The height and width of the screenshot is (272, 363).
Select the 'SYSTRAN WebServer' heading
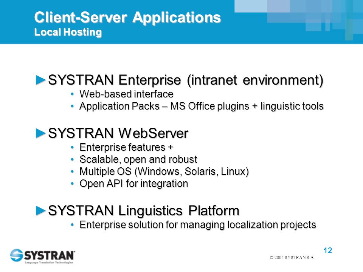coord(118,133)
